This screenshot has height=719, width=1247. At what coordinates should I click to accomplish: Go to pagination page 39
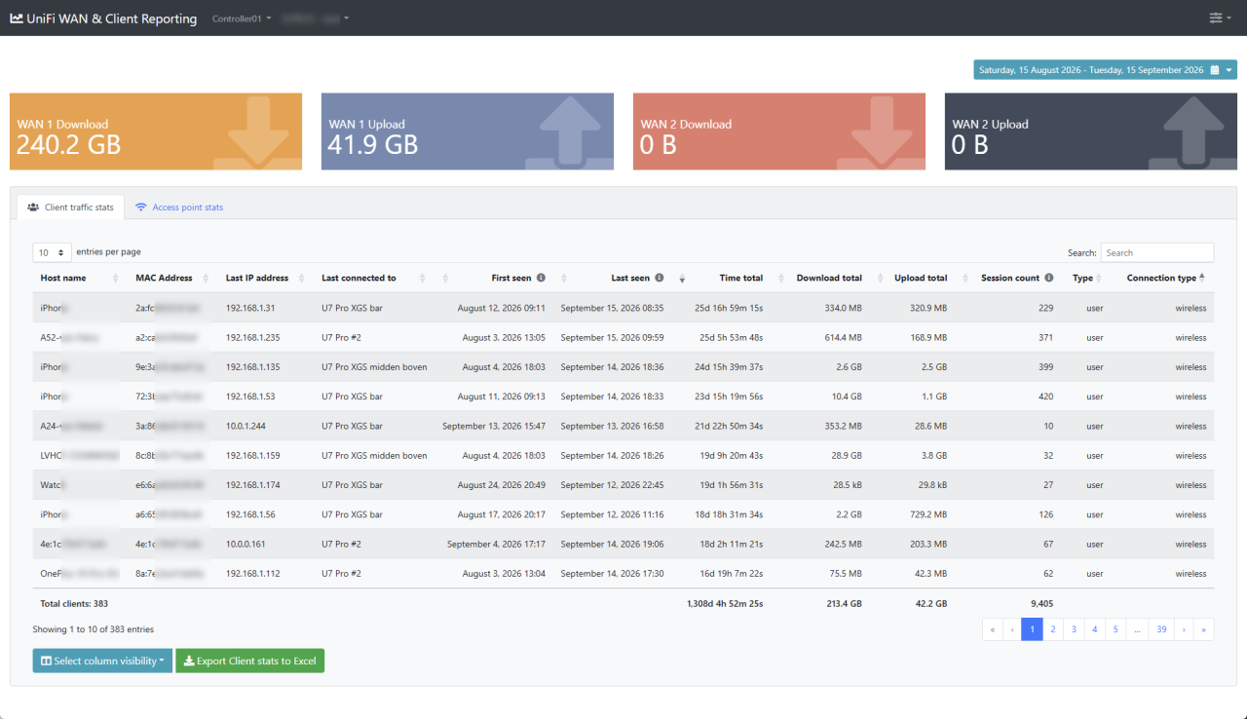(x=1161, y=629)
